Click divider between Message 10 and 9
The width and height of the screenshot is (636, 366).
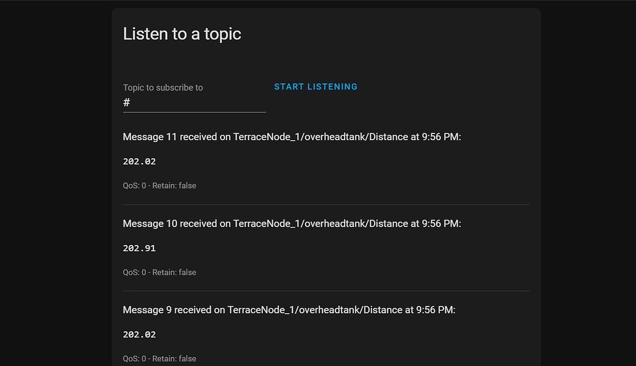coord(326,291)
